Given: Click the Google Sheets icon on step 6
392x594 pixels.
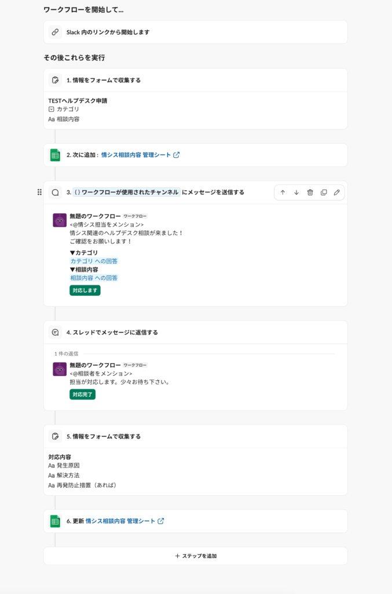Looking at the screenshot, I should click(x=55, y=521).
